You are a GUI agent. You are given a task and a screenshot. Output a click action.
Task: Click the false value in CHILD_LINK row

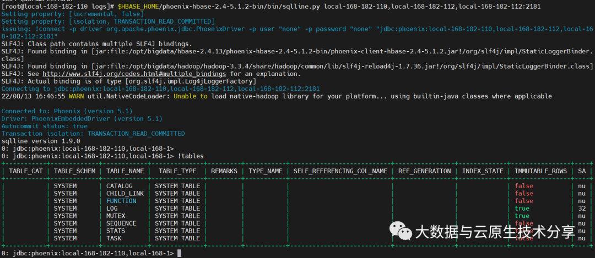click(524, 194)
